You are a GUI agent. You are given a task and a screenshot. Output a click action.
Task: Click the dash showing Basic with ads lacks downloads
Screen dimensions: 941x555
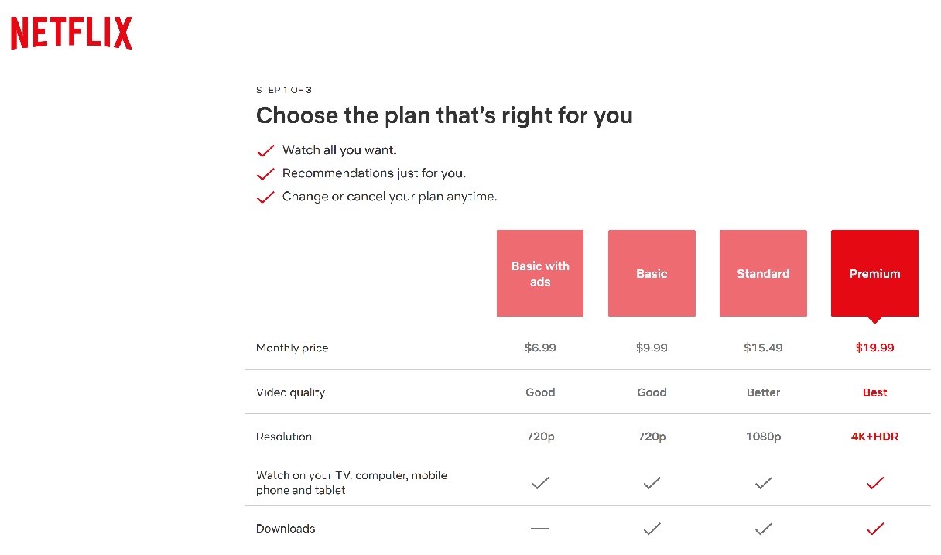coord(540,529)
